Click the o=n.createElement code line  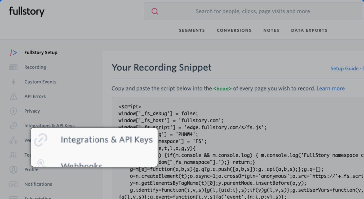247,176
